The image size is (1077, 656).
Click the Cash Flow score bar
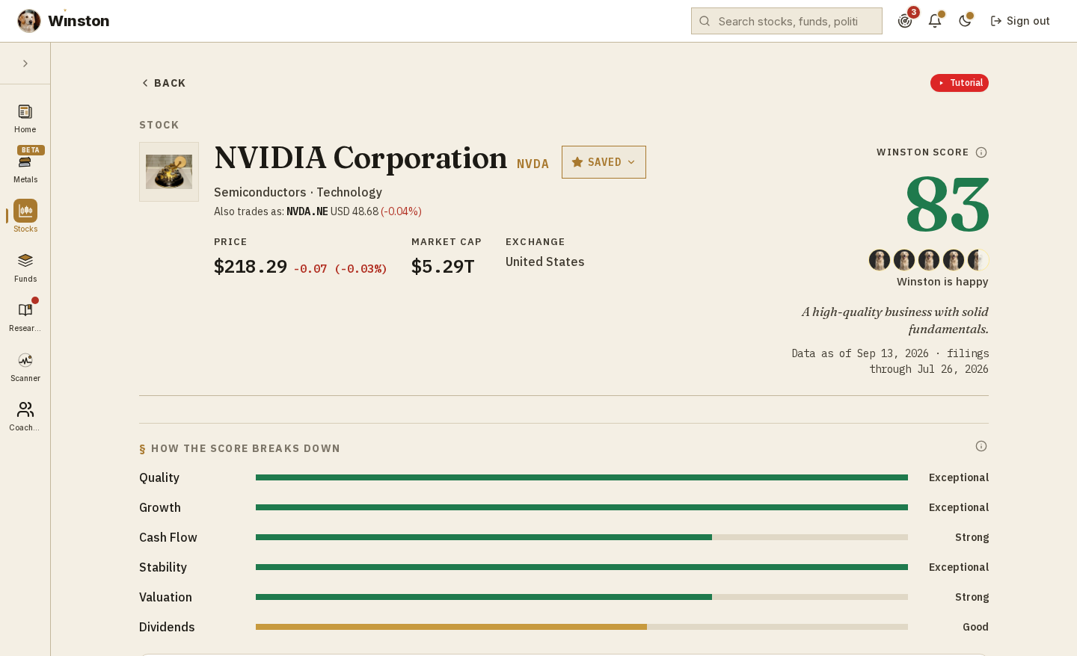[582, 537]
